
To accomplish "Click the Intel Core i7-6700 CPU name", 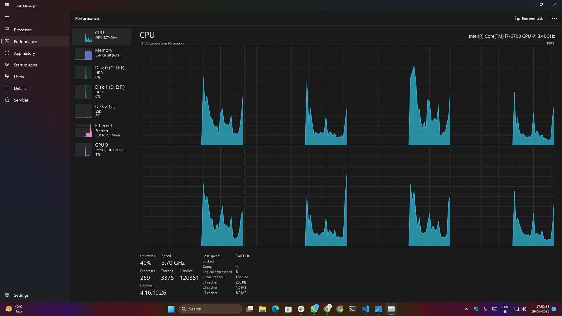I will 512,36.
